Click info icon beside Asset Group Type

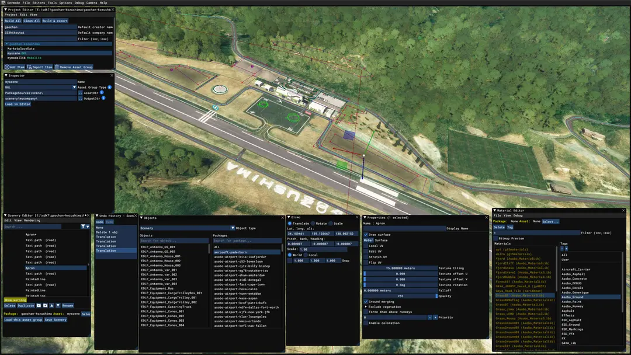(x=109, y=87)
